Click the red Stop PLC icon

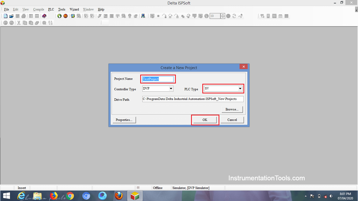pos(66,16)
